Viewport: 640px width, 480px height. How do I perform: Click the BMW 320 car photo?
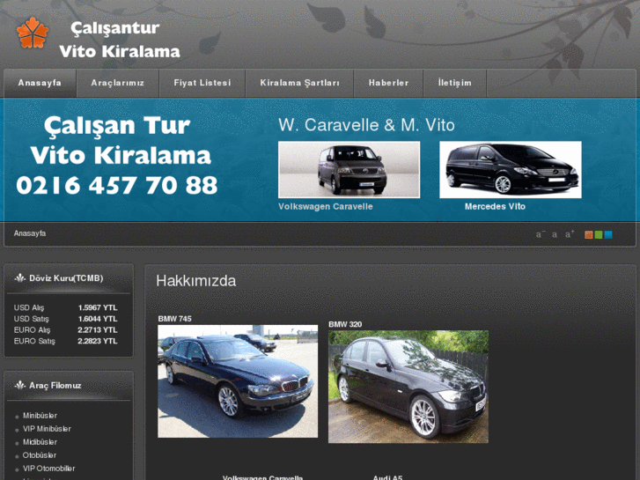408,387
